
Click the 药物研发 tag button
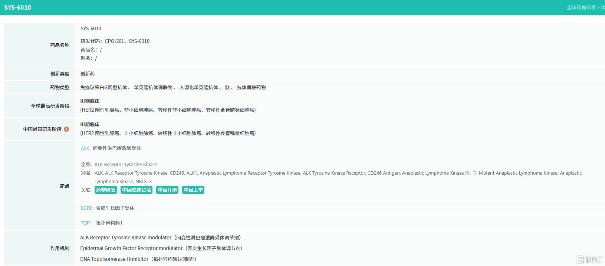(x=106, y=190)
